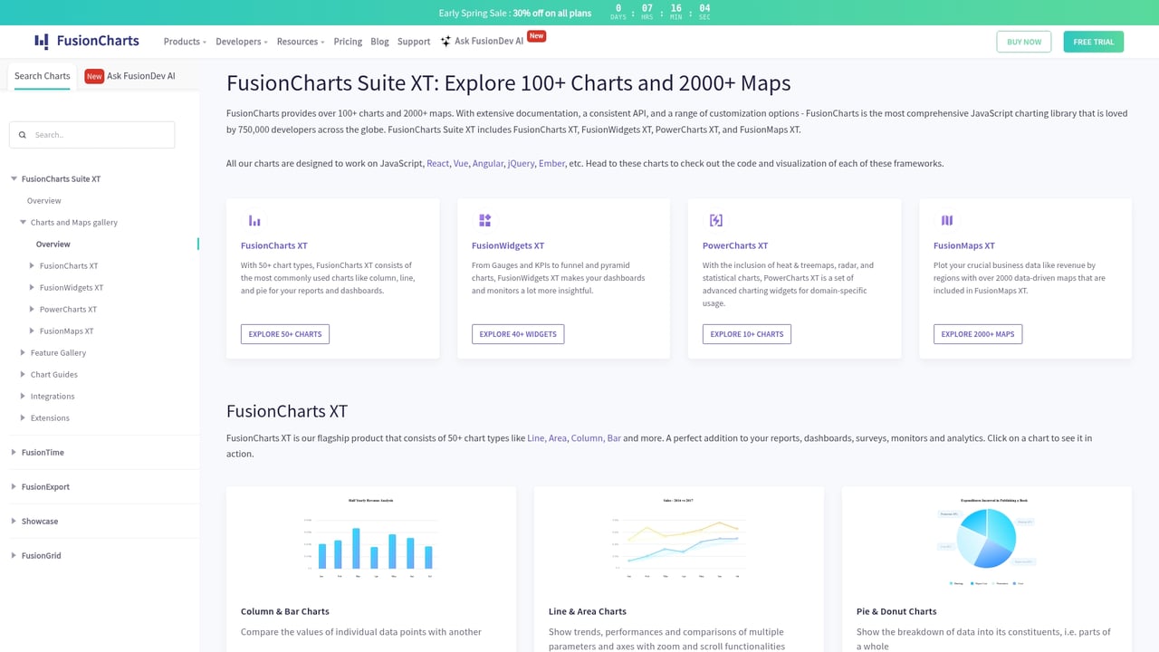Screen dimensions: 1159x652
Task: Click the lightning icon on the PowerCharts XT card
Action: [715, 219]
